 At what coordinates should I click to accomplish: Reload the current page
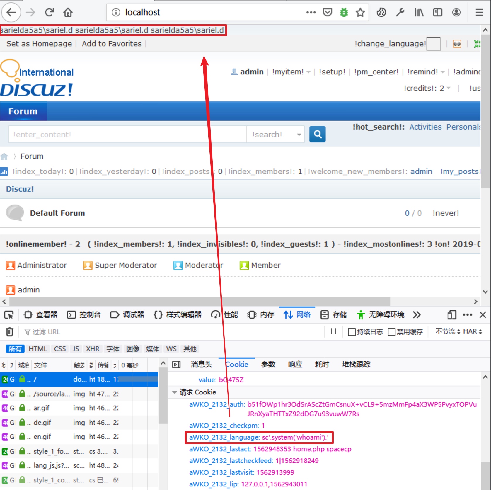pos(50,12)
